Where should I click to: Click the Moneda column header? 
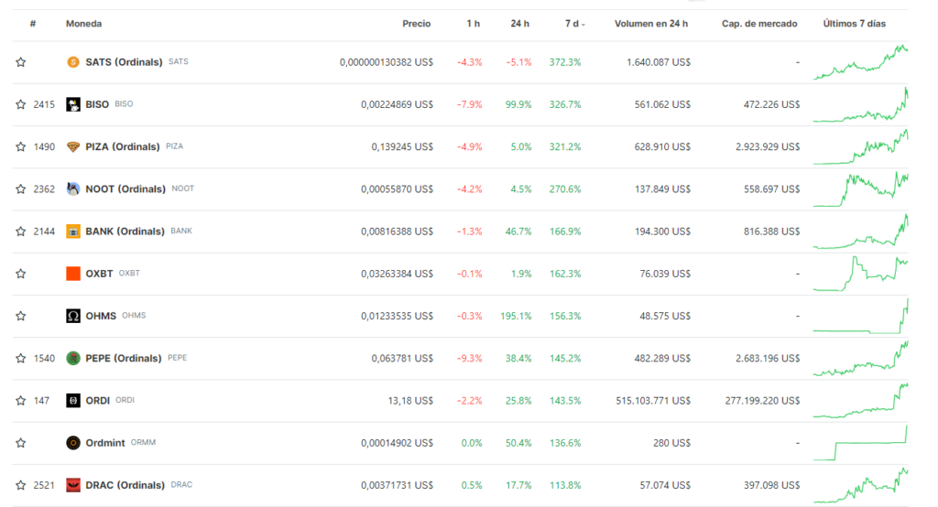(x=83, y=24)
